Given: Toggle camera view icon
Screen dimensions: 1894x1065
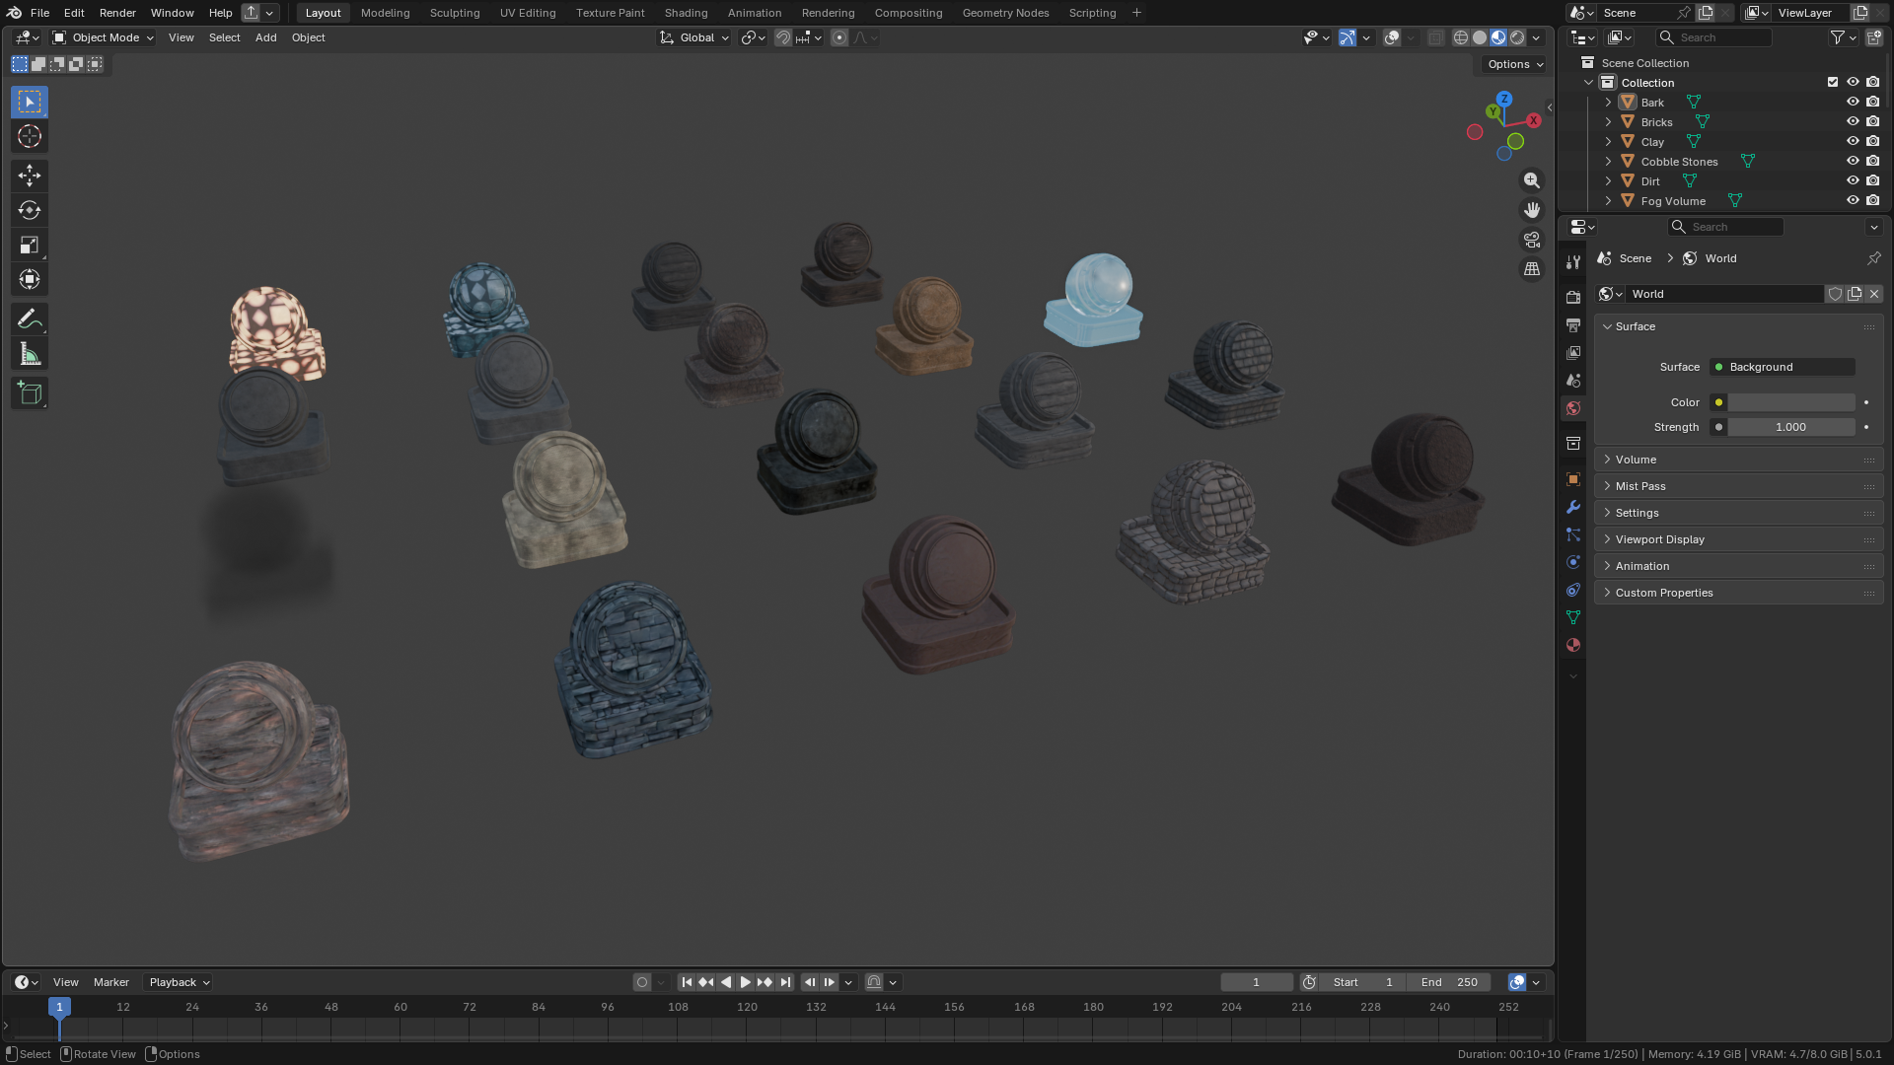Looking at the screenshot, I should 1532,240.
